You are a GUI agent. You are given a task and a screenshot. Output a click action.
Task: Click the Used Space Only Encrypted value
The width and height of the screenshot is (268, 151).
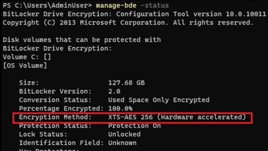pos(159,100)
